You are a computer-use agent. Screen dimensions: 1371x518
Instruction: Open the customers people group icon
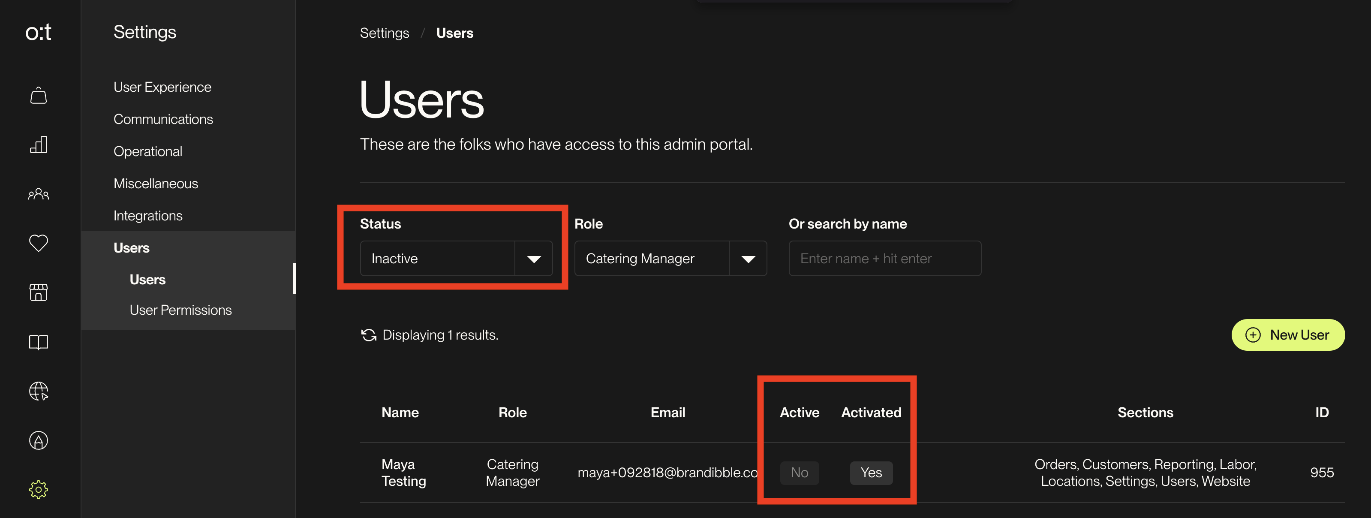(x=38, y=194)
